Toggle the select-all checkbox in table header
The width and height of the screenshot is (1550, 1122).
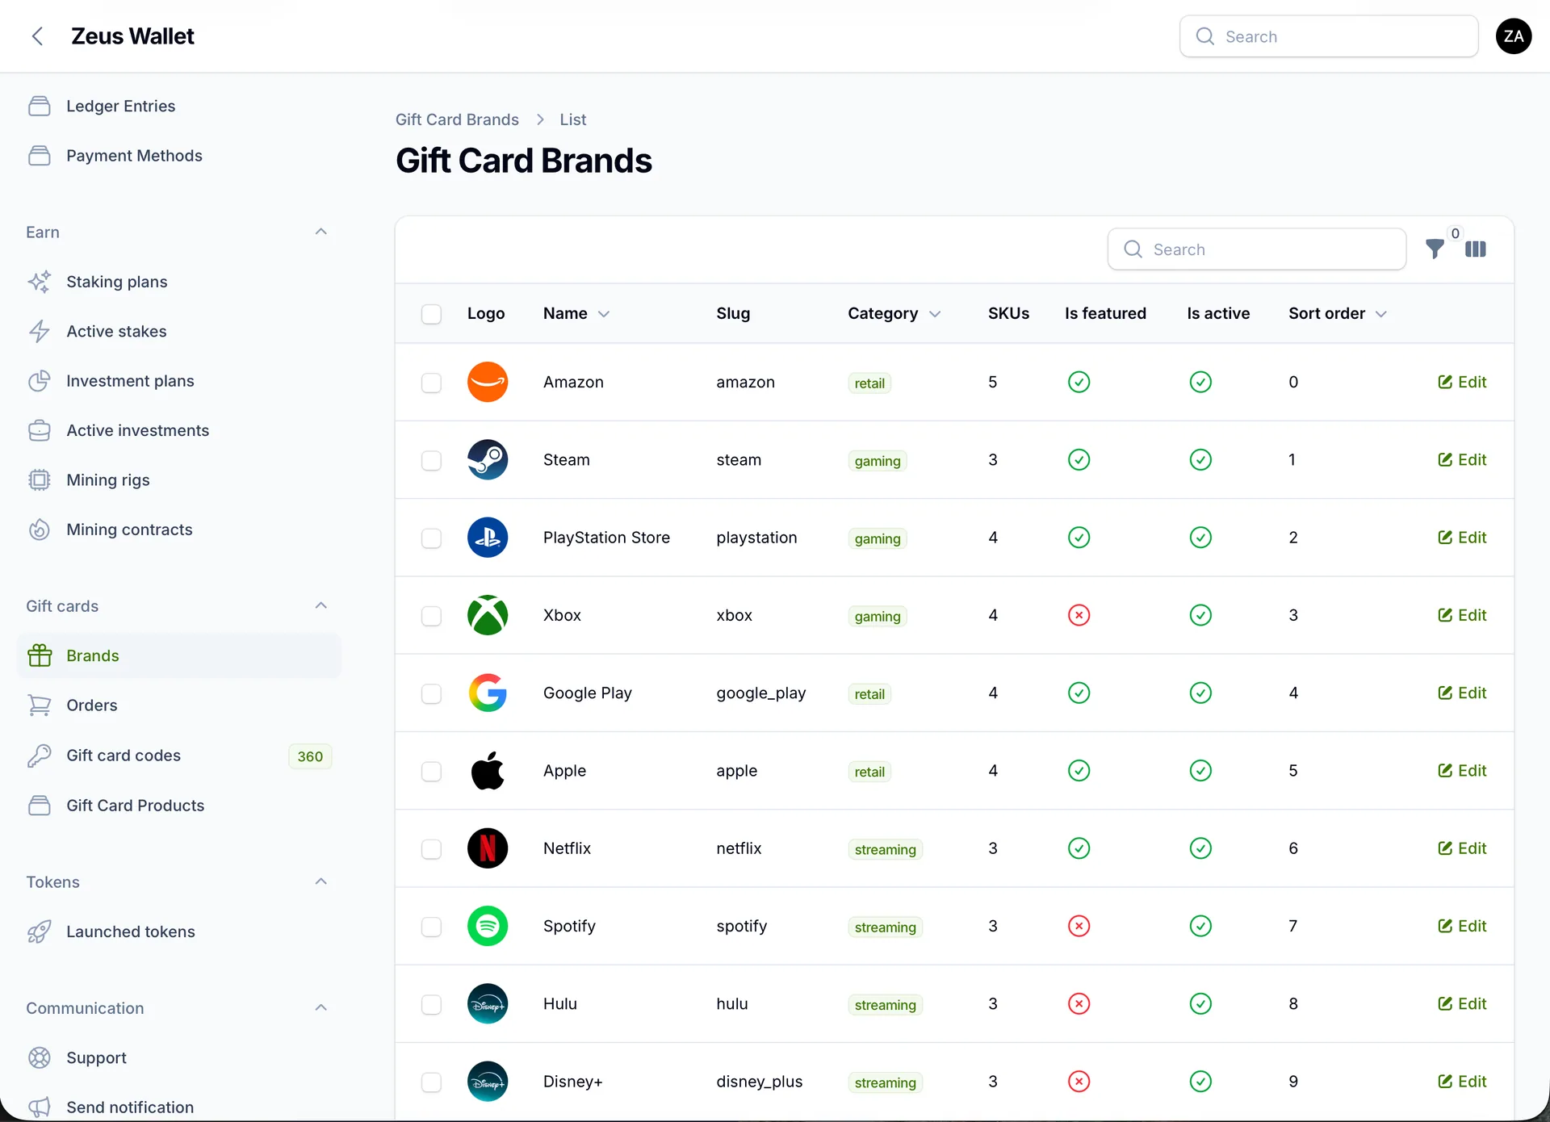[x=431, y=314]
